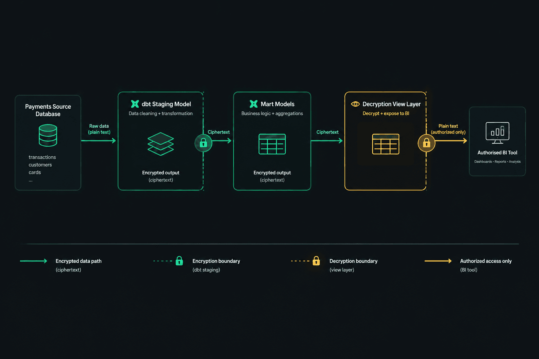Click the "Decryption boundary" legend label

click(x=353, y=261)
